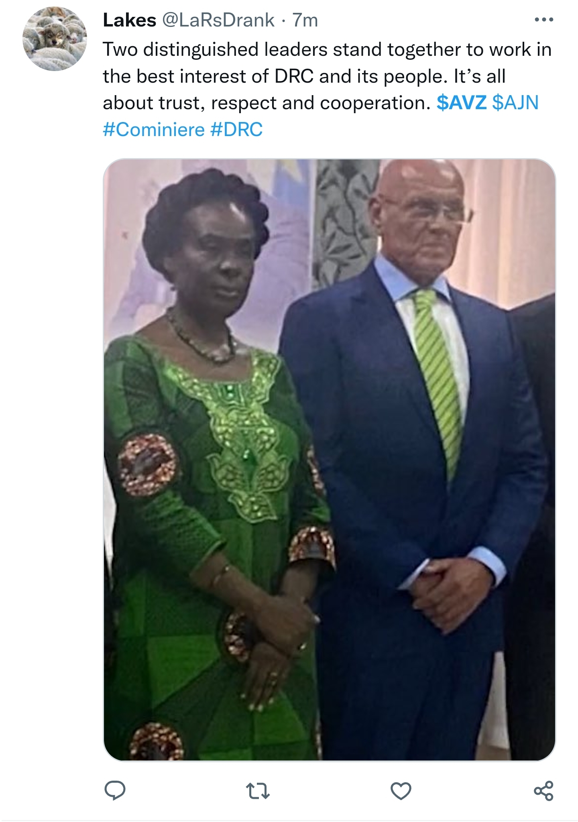Image resolution: width=578 pixels, height=822 pixels.
Task: Click the @LaRsDrank handle
Action: [x=218, y=20]
